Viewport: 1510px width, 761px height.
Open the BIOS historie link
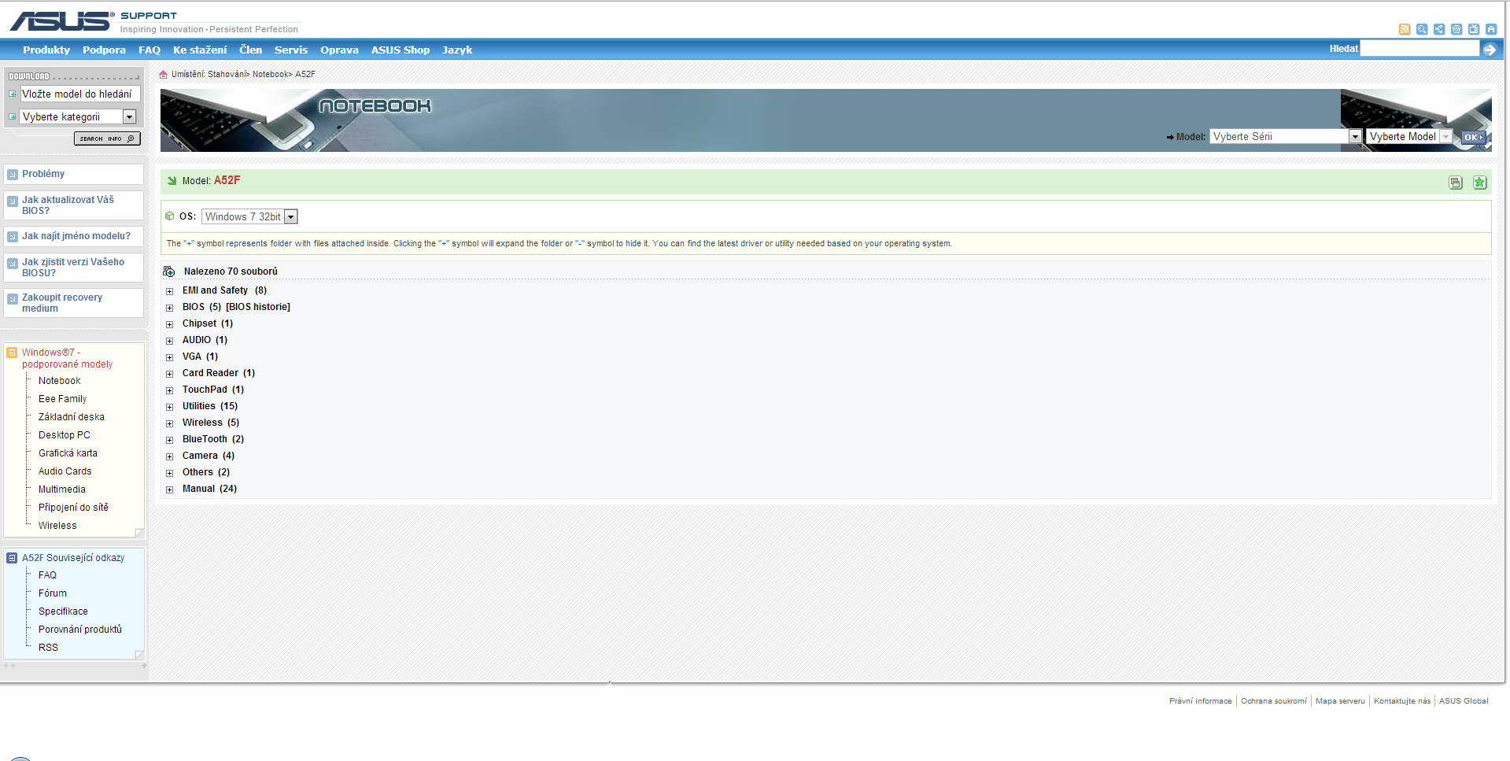(258, 307)
